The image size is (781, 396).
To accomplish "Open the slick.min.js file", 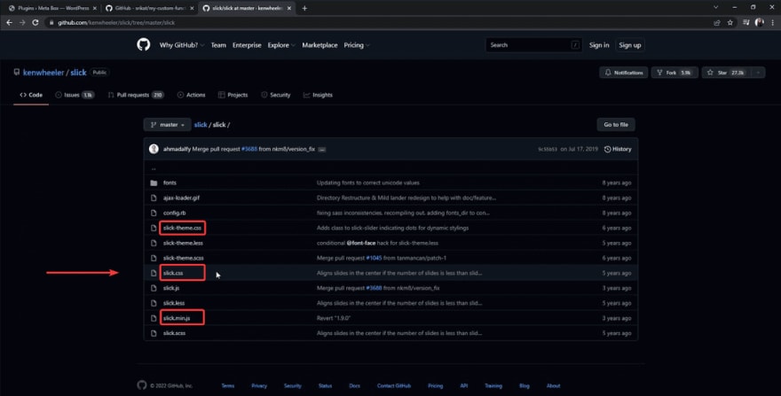I will coord(177,318).
